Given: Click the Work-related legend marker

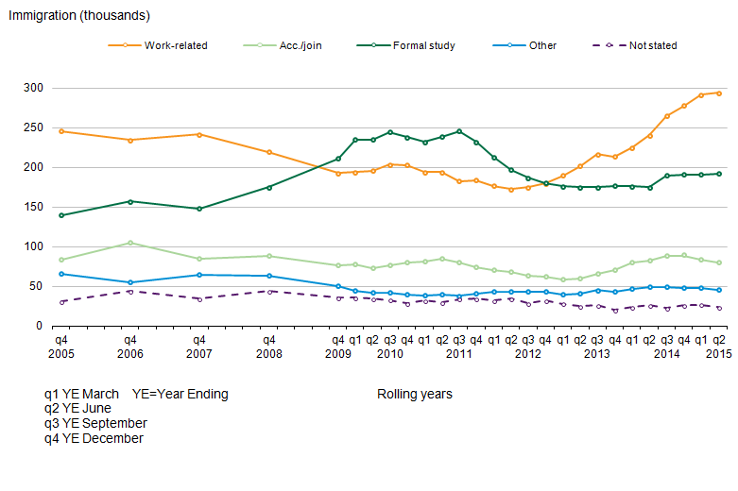Looking at the screenshot, I should [x=124, y=45].
